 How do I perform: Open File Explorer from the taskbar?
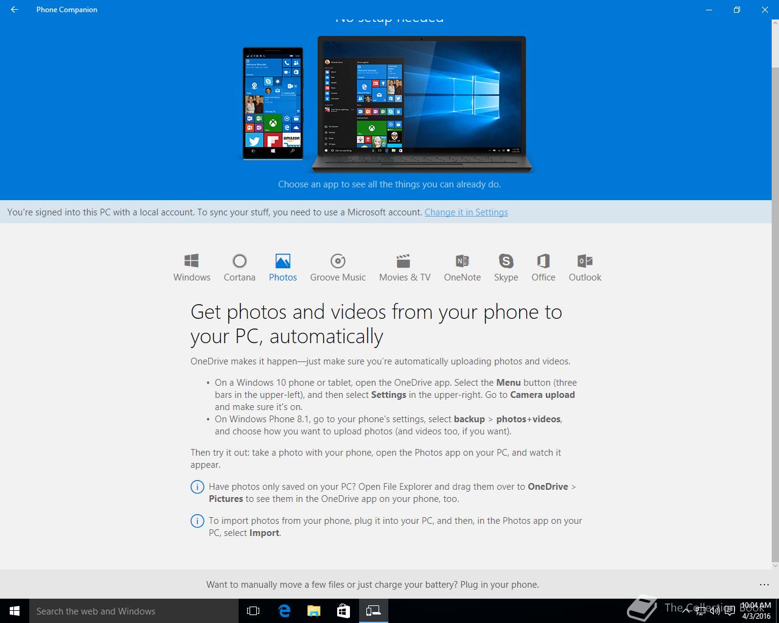pyautogui.click(x=313, y=611)
